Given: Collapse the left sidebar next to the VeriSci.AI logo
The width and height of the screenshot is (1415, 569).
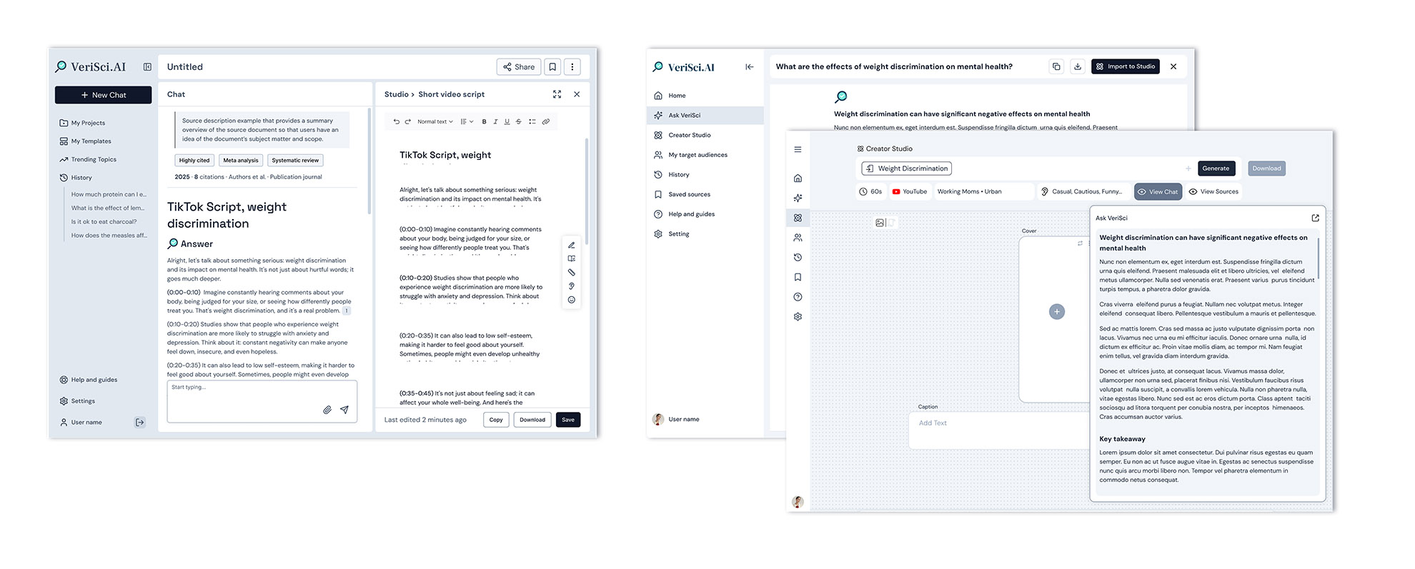Looking at the screenshot, I should pyautogui.click(x=147, y=67).
